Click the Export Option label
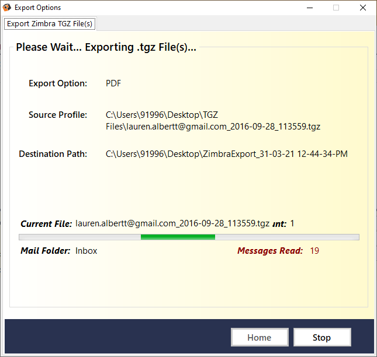 pos(58,83)
